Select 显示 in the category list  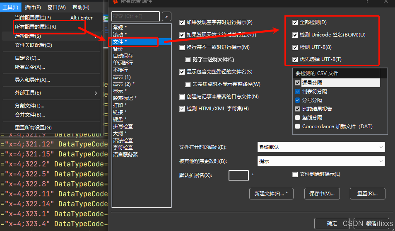pos(142,91)
